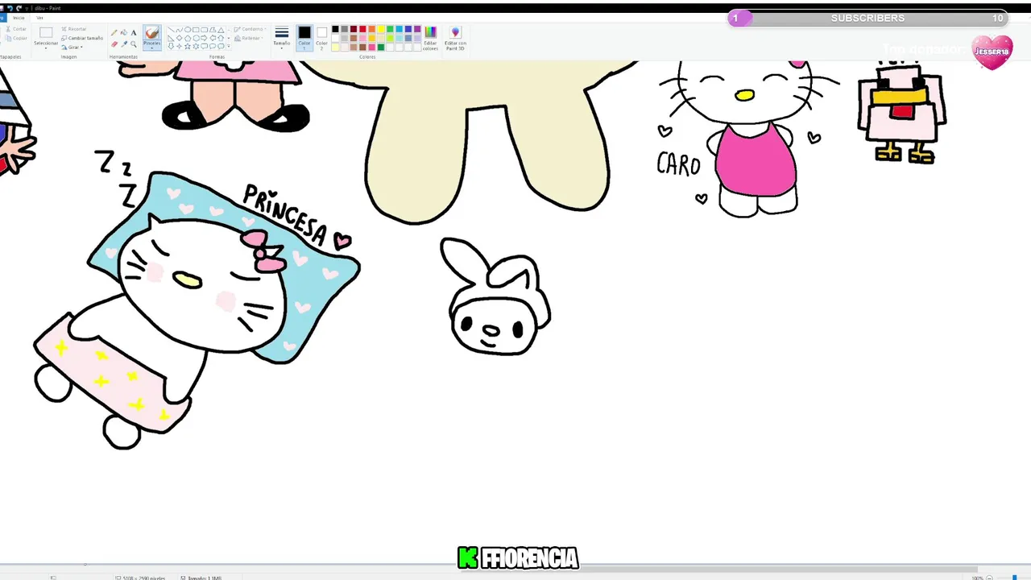1031x580 pixels.
Task: Click the Cortar scissors command
Action: 15,29
